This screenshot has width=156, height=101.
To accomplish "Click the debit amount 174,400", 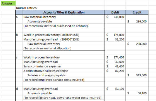I will pyautogui.click(x=119, y=57).
